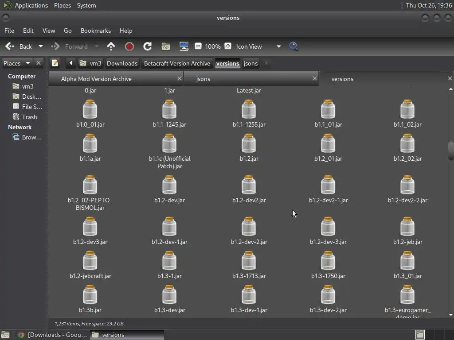Select the b1.3-1713.jar file icon
This screenshot has width=454, height=340.
coord(249,261)
